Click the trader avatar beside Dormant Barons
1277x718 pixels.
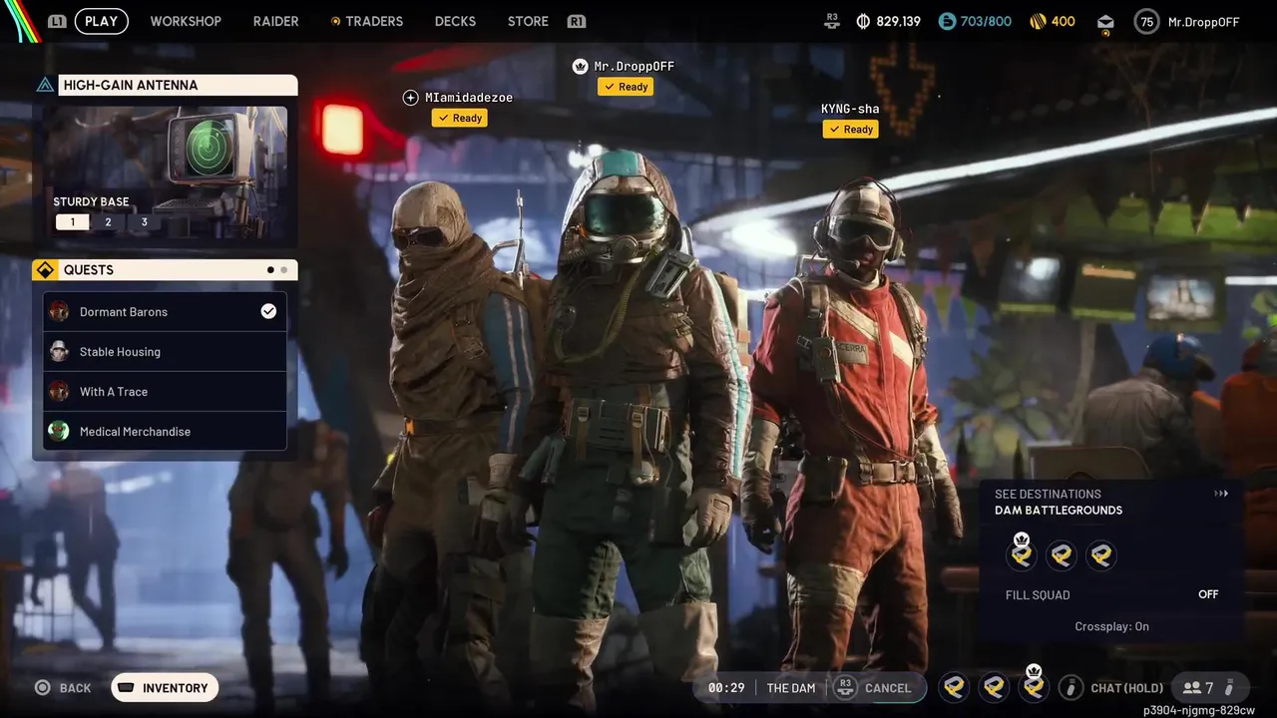pyautogui.click(x=59, y=312)
